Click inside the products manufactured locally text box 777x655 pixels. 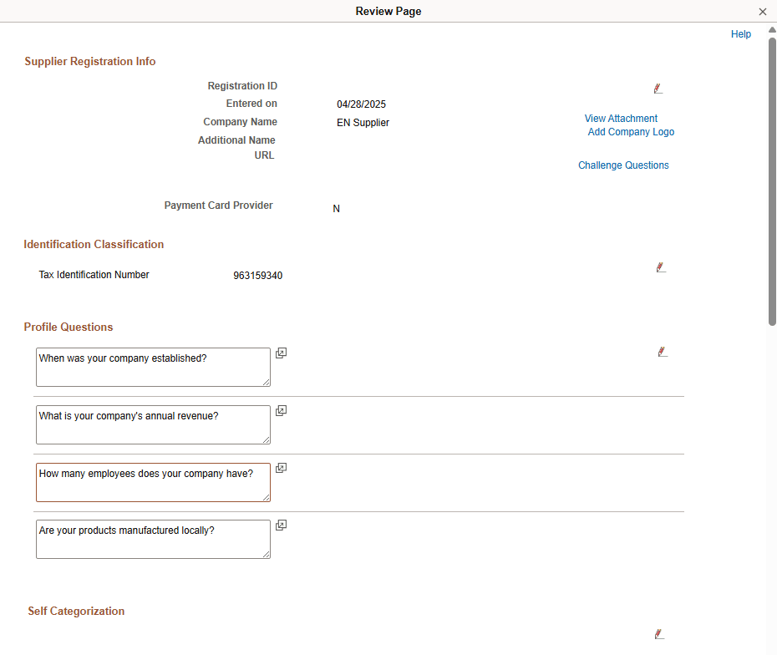click(x=153, y=539)
